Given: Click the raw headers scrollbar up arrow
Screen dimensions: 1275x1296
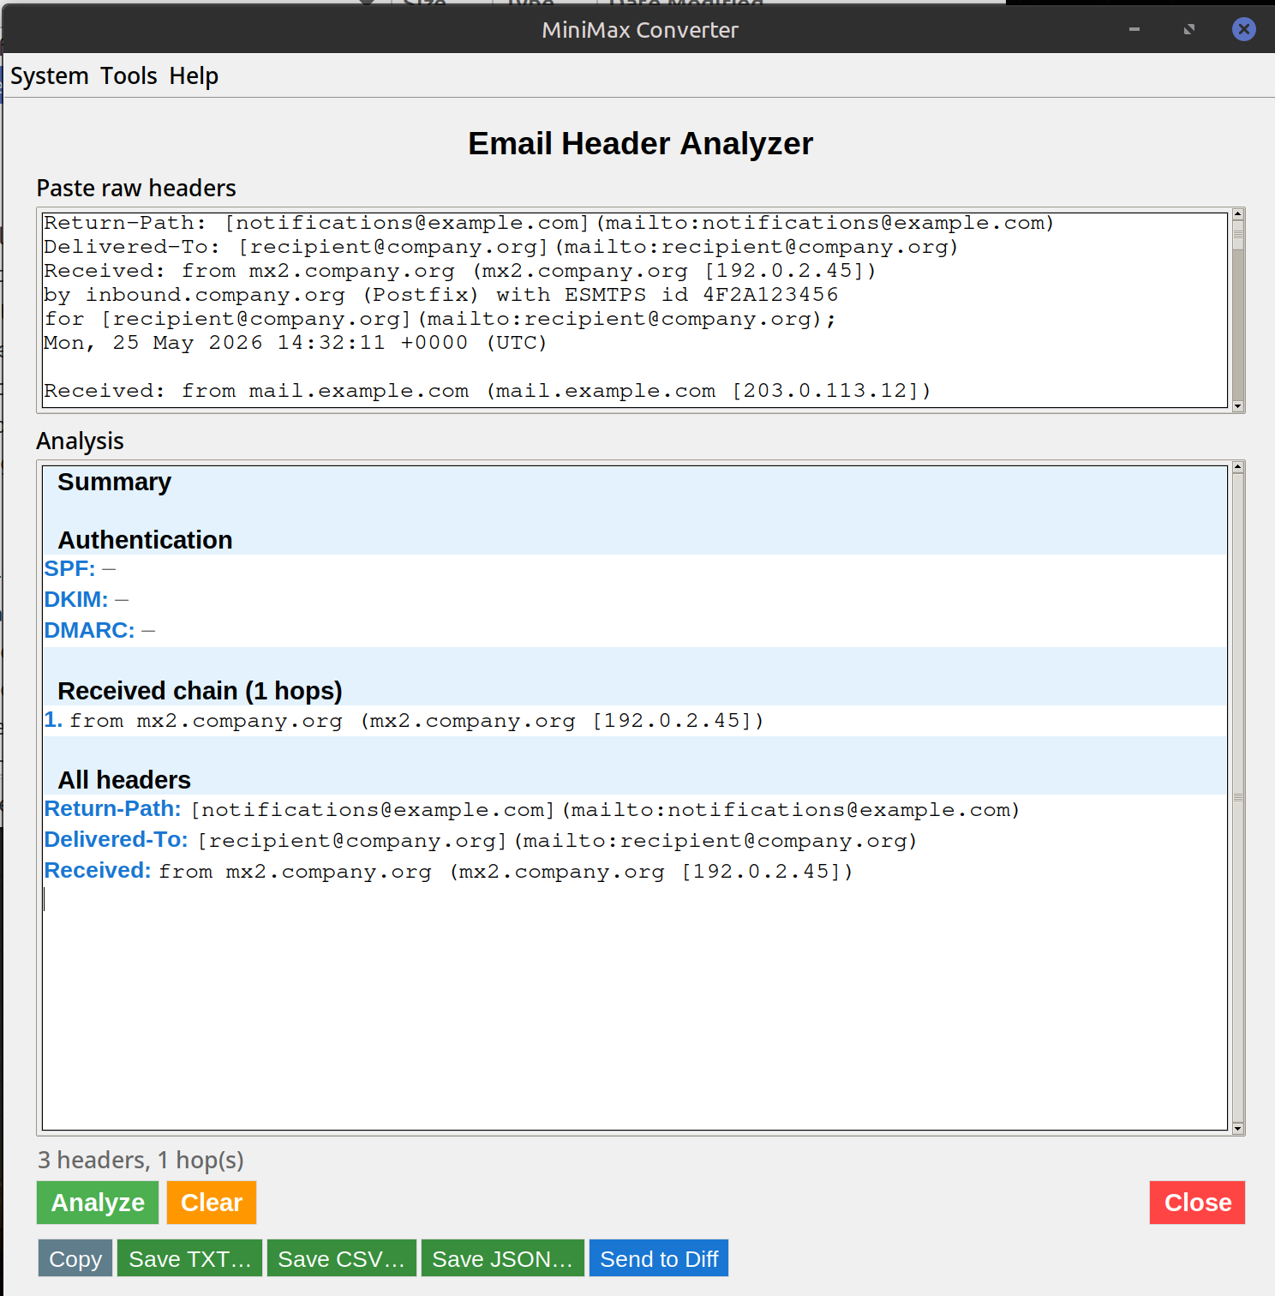Looking at the screenshot, I should [1238, 213].
